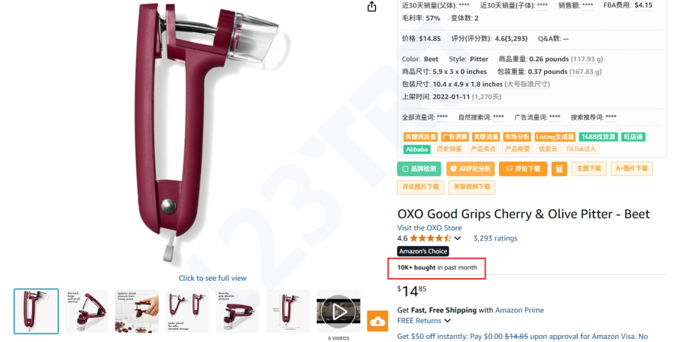Select the second product thumbnail with cherries
The image size is (677, 342).
point(87,311)
